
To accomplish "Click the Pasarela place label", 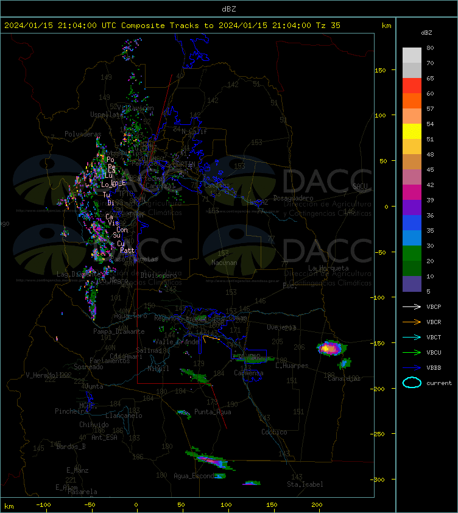I will [82, 492].
